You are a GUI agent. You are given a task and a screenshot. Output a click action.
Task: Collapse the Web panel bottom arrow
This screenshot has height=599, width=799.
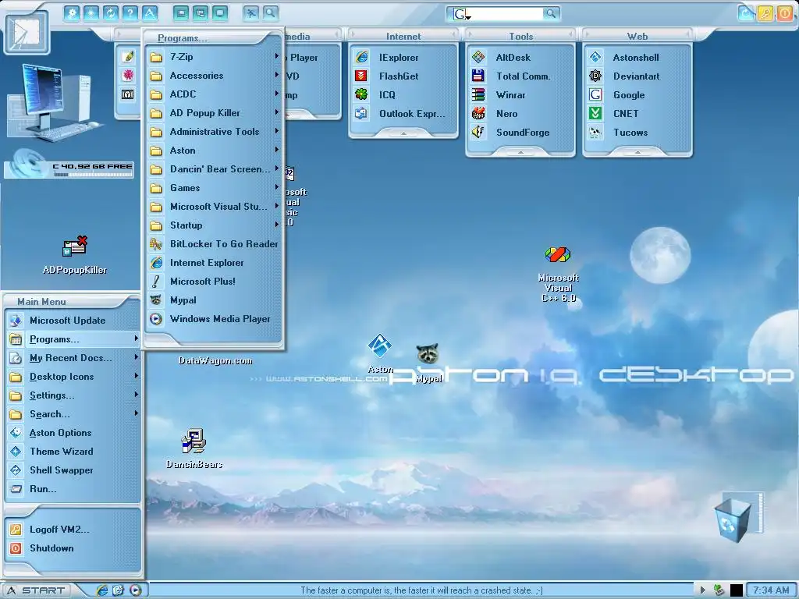[x=637, y=152]
